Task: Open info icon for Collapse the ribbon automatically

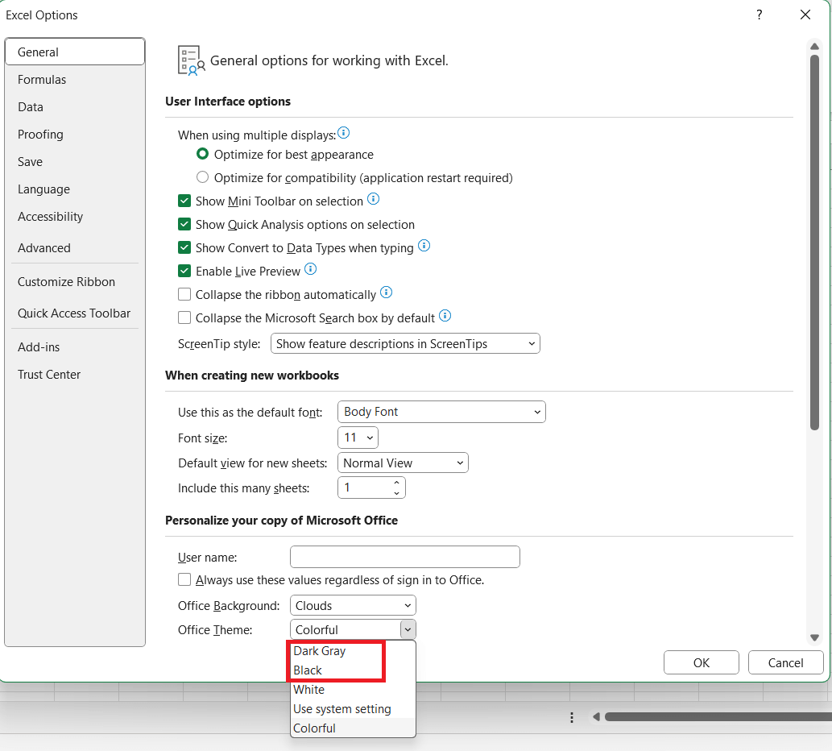Action: 387,293
